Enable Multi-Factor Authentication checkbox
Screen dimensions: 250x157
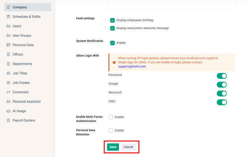coord(111,117)
